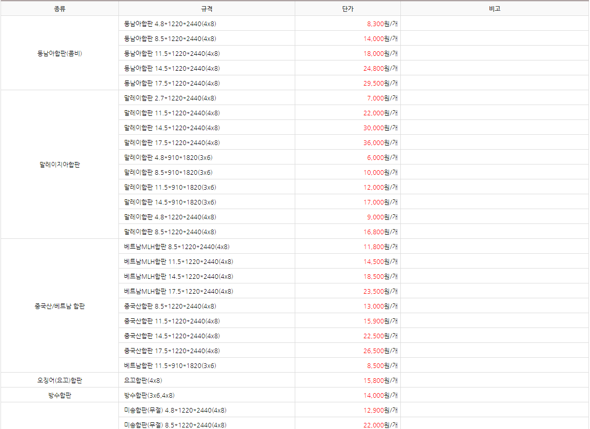Select the 중국산/베트남 합판 category cell
The height and width of the screenshot is (429, 590).
[59, 305]
